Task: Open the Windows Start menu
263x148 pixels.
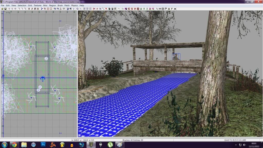Action: 4,145
